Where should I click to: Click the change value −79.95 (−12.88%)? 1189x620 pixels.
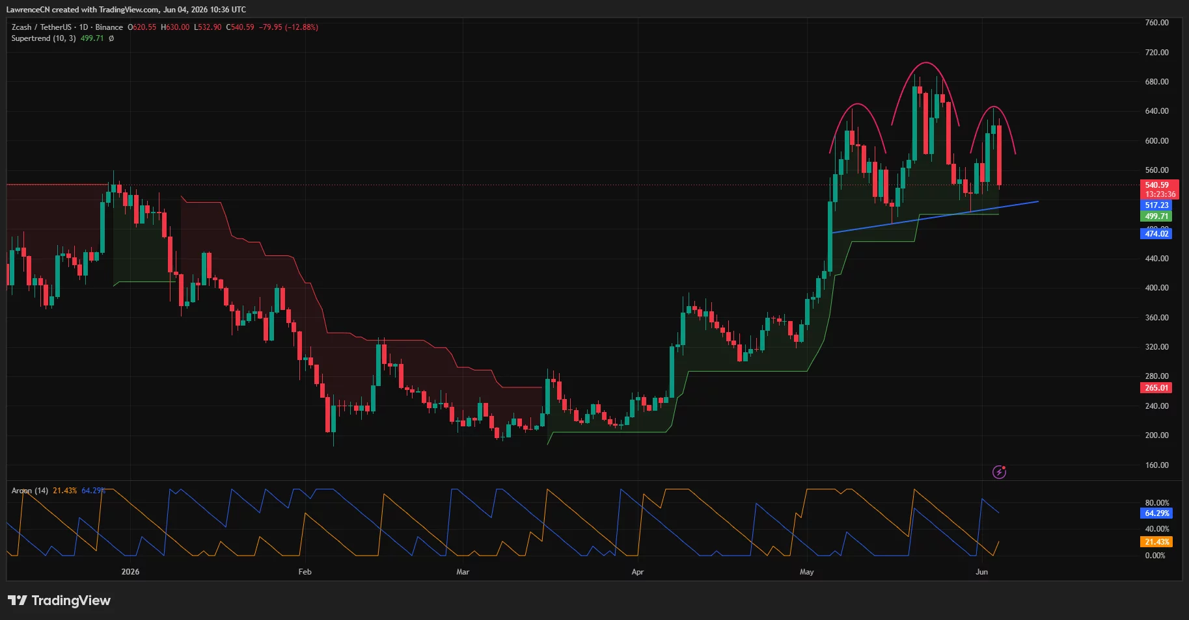288,27
